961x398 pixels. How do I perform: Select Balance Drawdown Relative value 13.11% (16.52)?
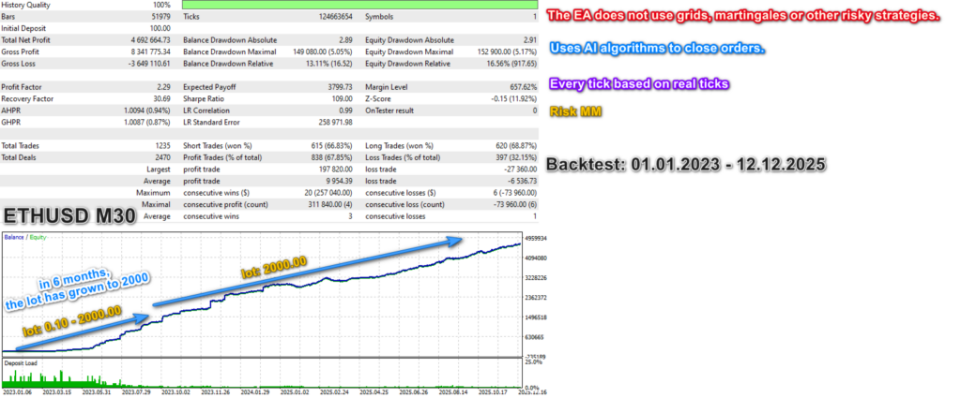coord(328,64)
